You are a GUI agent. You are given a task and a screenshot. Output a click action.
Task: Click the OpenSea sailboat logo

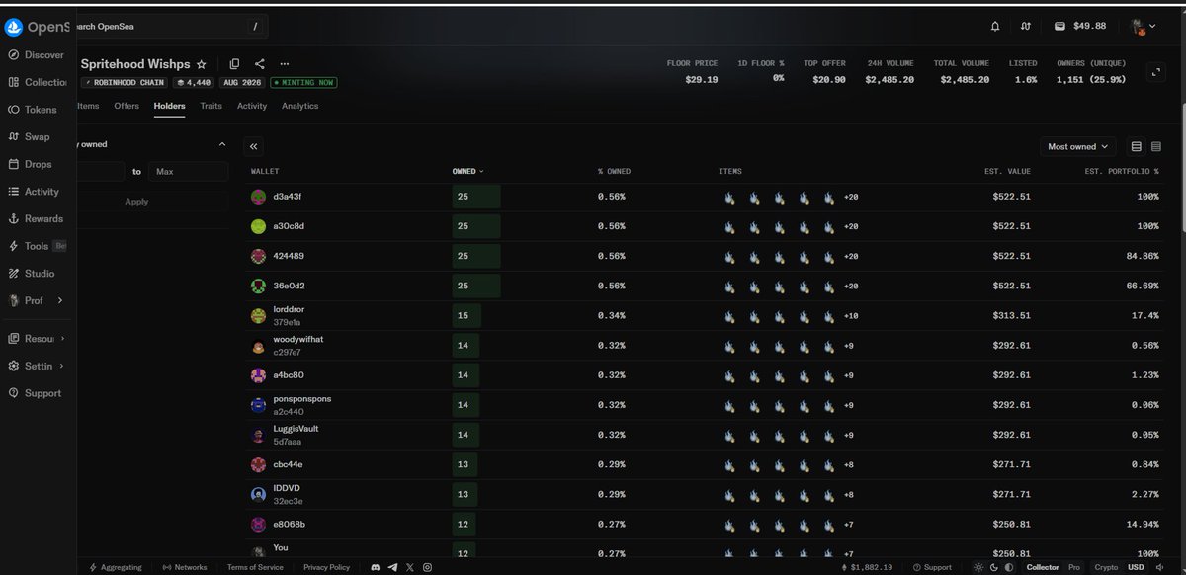(x=14, y=27)
